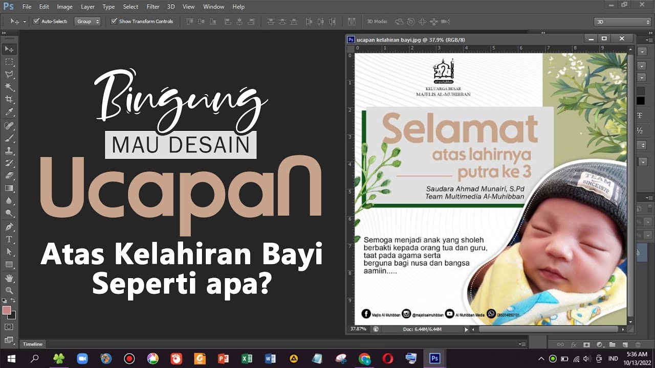Click the foreground color swatch
Image resolution: width=655 pixels, height=368 pixels.
coord(7,310)
